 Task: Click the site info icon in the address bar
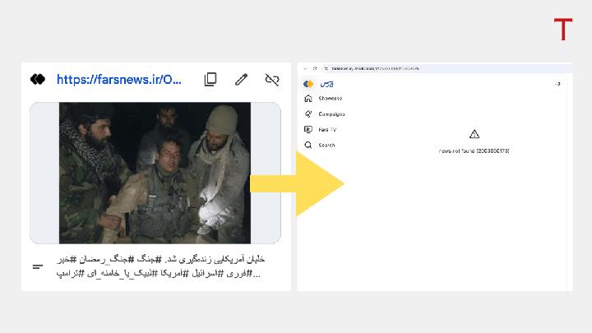tap(326, 68)
